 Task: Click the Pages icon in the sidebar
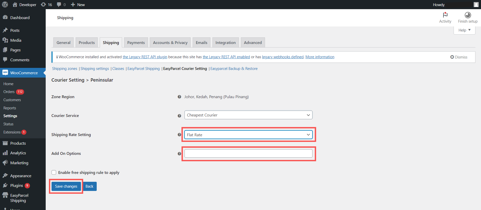point(5,50)
